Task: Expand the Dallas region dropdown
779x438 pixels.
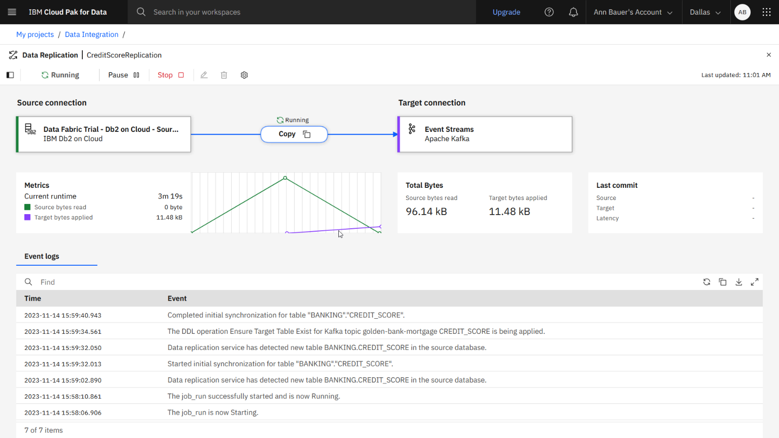Action: [x=705, y=12]
